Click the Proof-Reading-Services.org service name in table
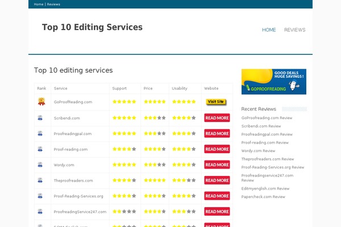The height and width of the screenshot is (227, 341). pyautogui.click(x=78, y=196)
